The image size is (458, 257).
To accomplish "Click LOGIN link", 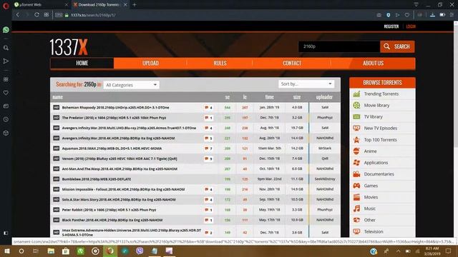I will pos(411,26).
